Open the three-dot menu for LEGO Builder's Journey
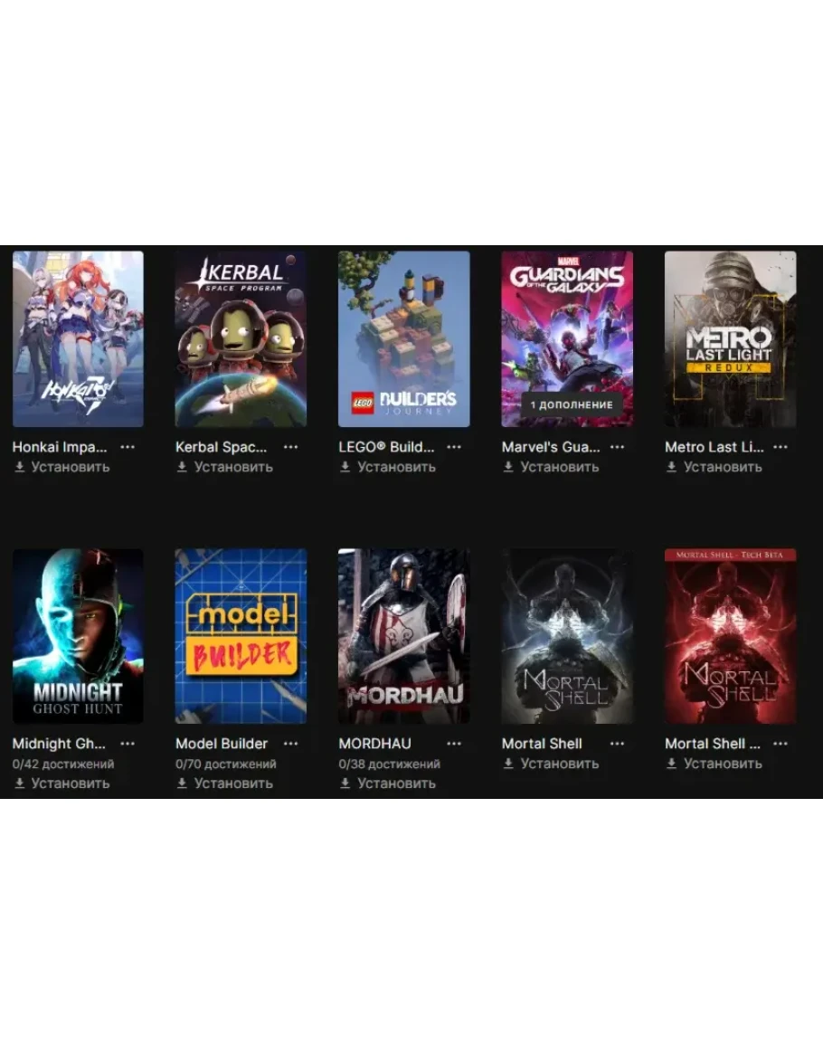823x1045 pixels. [454, 447]
